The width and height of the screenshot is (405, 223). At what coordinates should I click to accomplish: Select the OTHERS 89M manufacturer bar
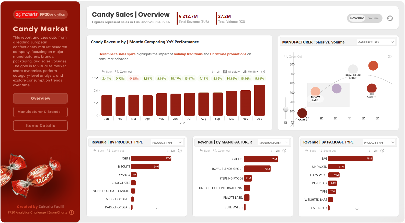(261, 159)
